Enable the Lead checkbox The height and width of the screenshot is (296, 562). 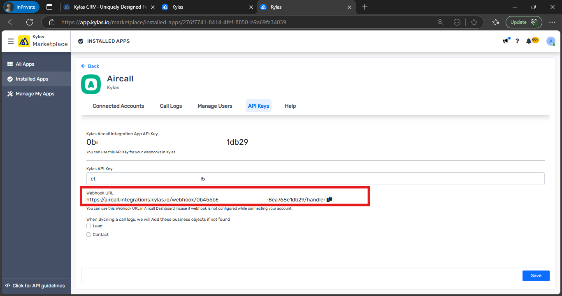88,226
